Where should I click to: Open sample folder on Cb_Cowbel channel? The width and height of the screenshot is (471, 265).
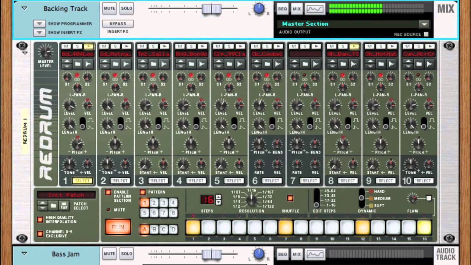[268, 64]
